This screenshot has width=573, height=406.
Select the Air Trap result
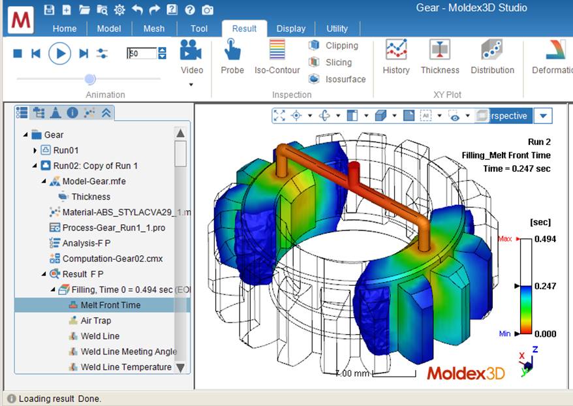pyautogui.click(x=96, y=320)
